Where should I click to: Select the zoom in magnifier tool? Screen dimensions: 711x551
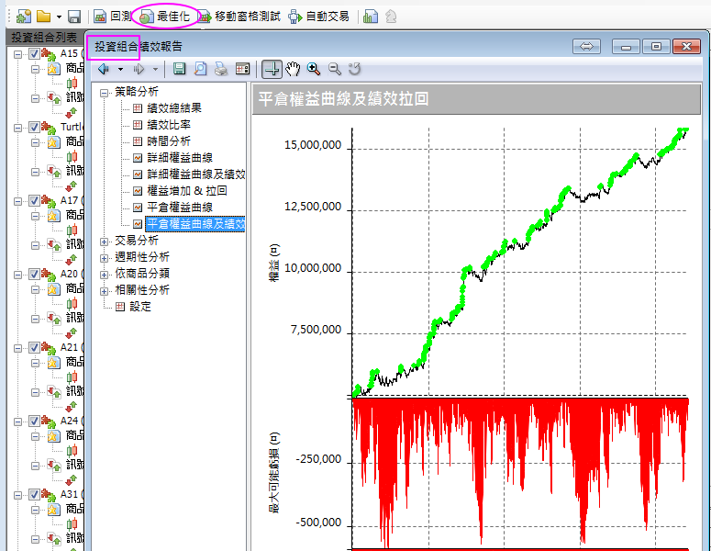[x=314, y=69]
